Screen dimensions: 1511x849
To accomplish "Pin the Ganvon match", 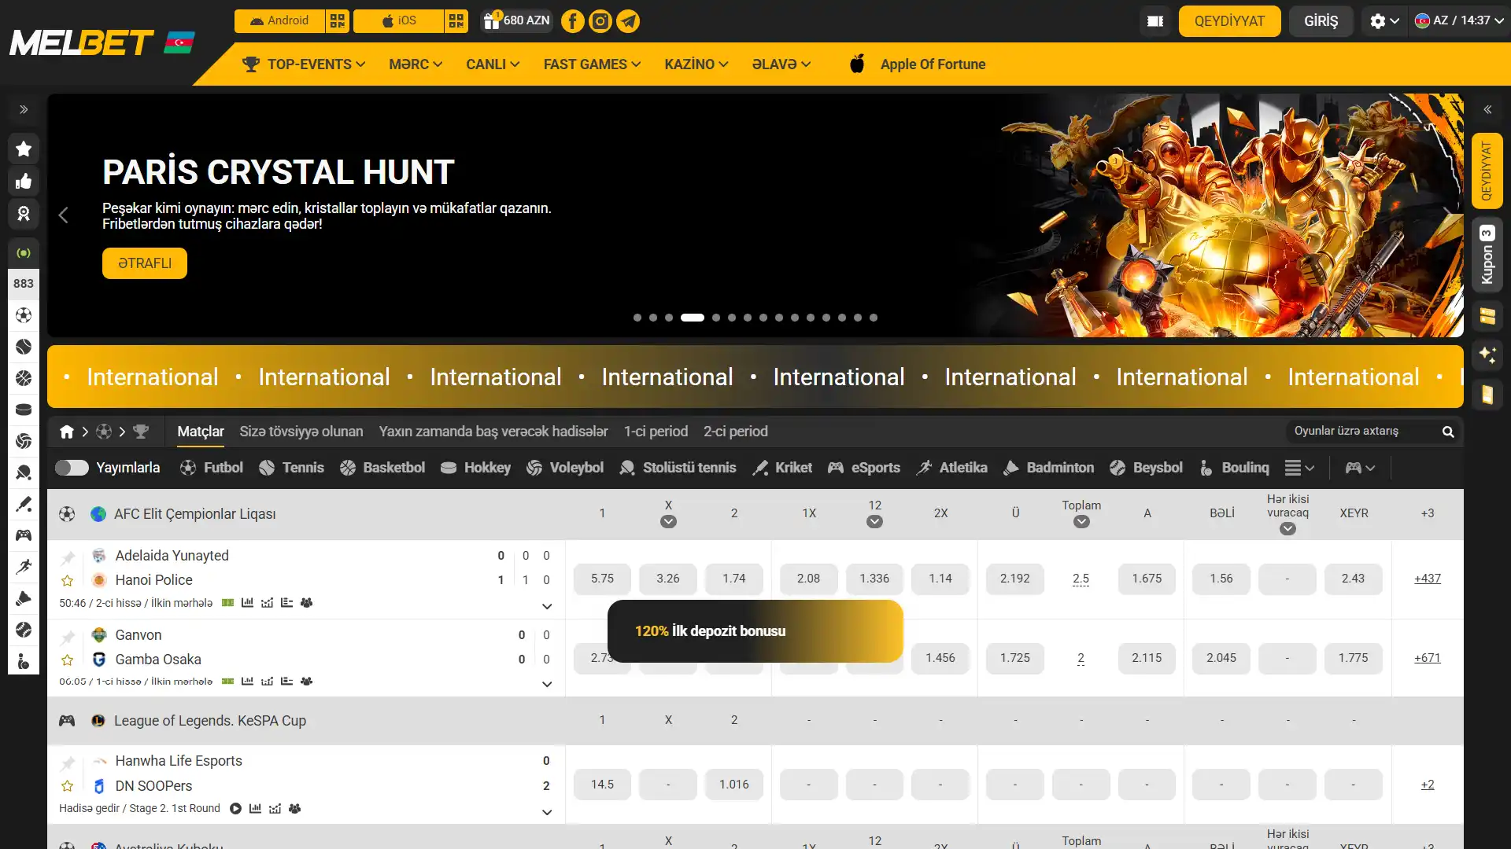I will coord(68,637).
